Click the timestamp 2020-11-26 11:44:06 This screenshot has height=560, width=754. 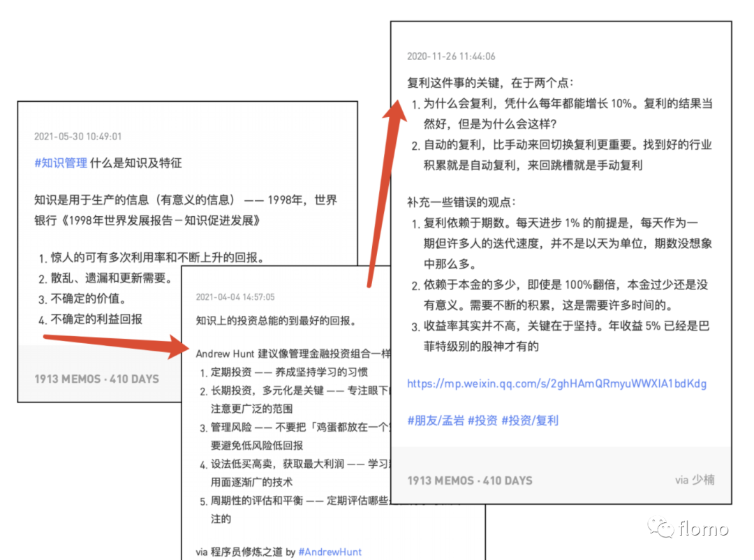coord(451,56)
